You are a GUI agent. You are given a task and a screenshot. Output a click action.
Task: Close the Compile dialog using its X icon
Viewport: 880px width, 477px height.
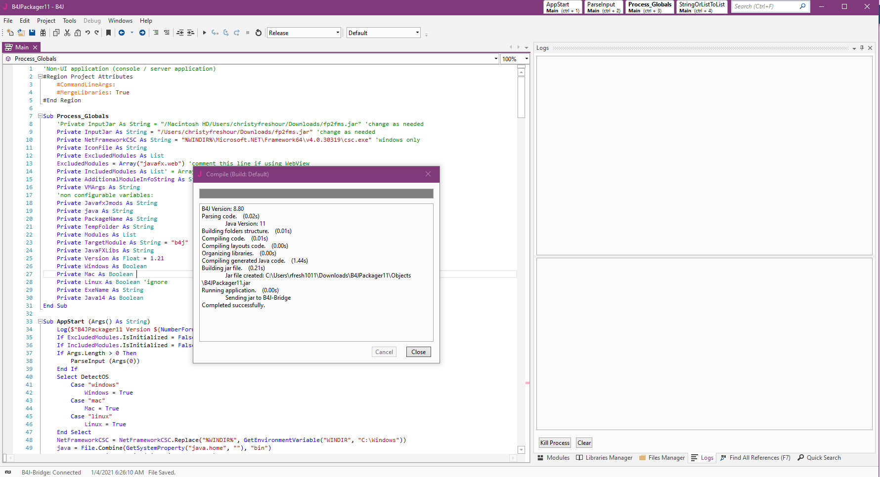point(428,174)
